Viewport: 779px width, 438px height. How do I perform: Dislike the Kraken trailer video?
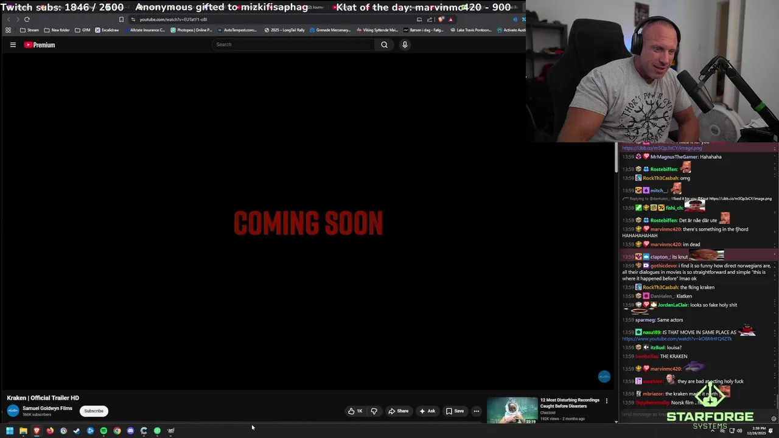tap(374, 411)
